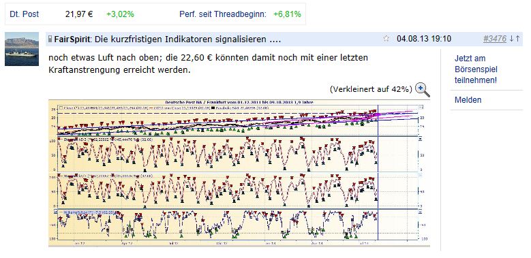
Task: Open the FairSpirit user profile name
Action: click(x=72, y=39)
